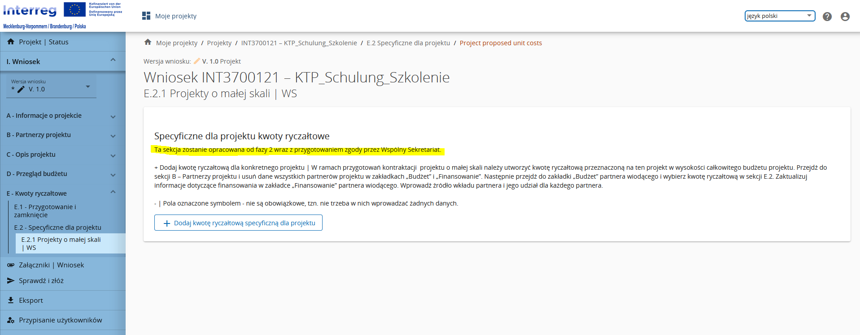Click Dodaj kwotę ryczałtową specyficzną button
Image resolution: width=860 pixels, height=335 pixels.
click(x=238, y=223)
